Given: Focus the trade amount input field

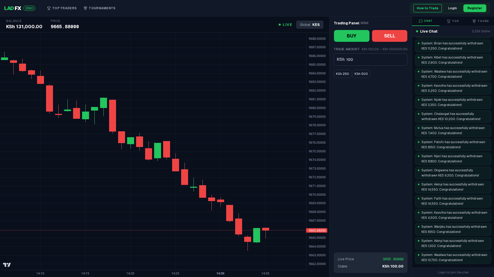Looking at the screenshot, I should point(370,60).
